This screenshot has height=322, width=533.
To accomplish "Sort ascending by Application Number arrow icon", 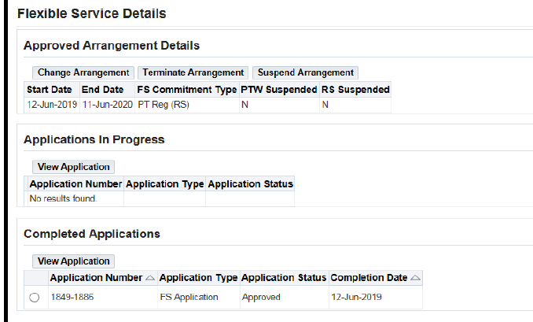I will point(150,278).
